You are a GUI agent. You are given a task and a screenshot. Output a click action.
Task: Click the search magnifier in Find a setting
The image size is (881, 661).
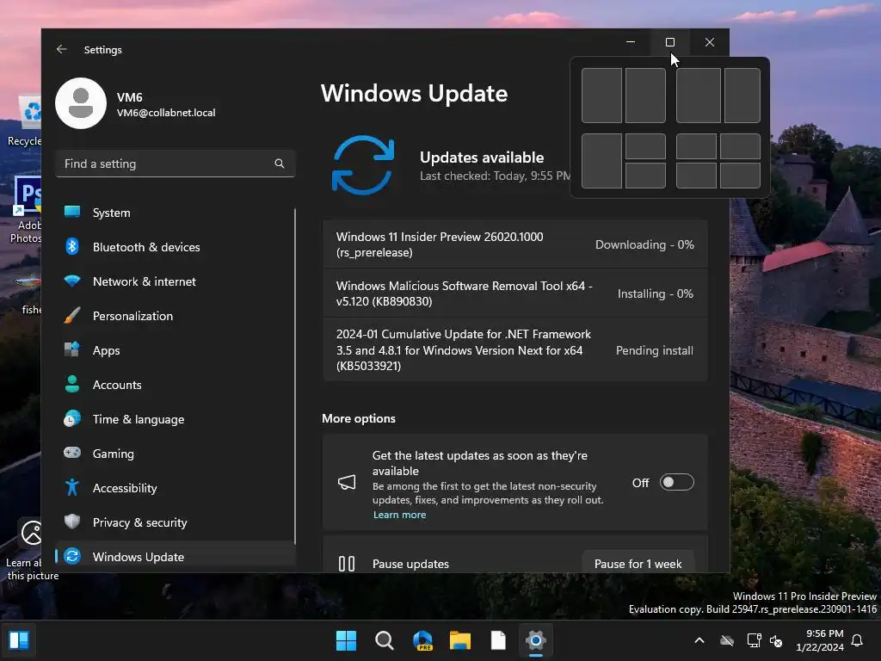tap(280, 164)
